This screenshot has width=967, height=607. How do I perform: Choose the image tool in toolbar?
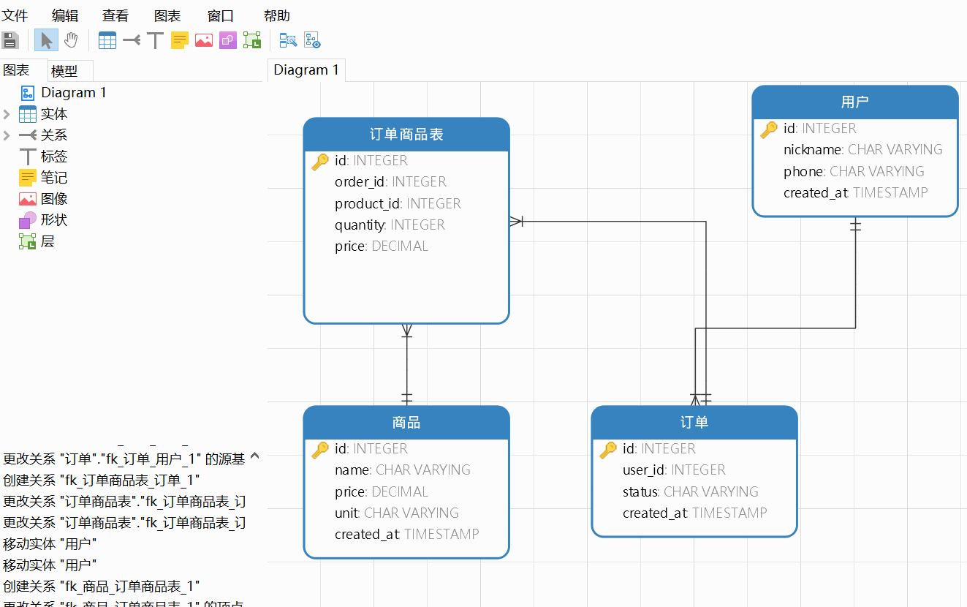(x=204, y=40)
